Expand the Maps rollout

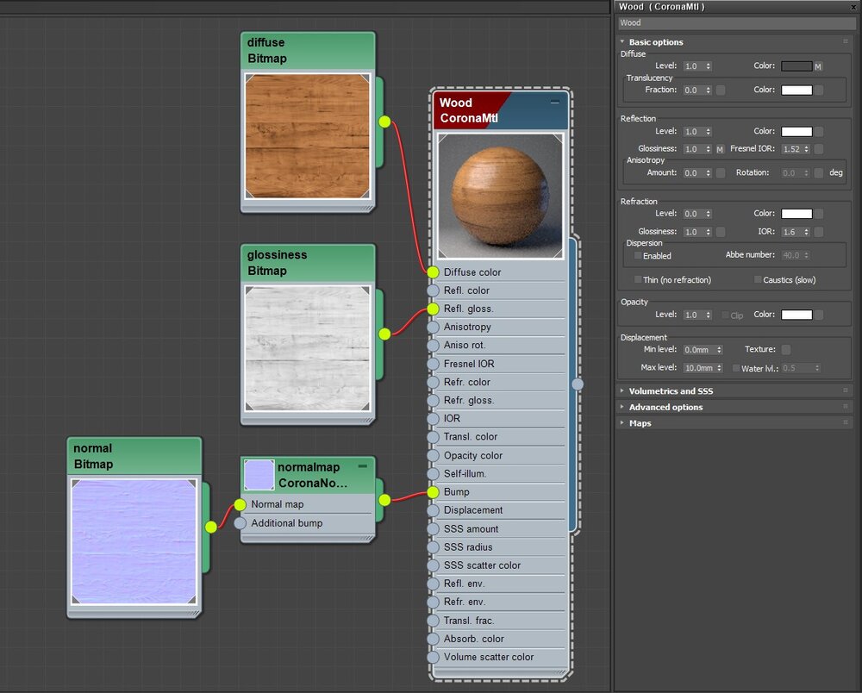(640, 423)
